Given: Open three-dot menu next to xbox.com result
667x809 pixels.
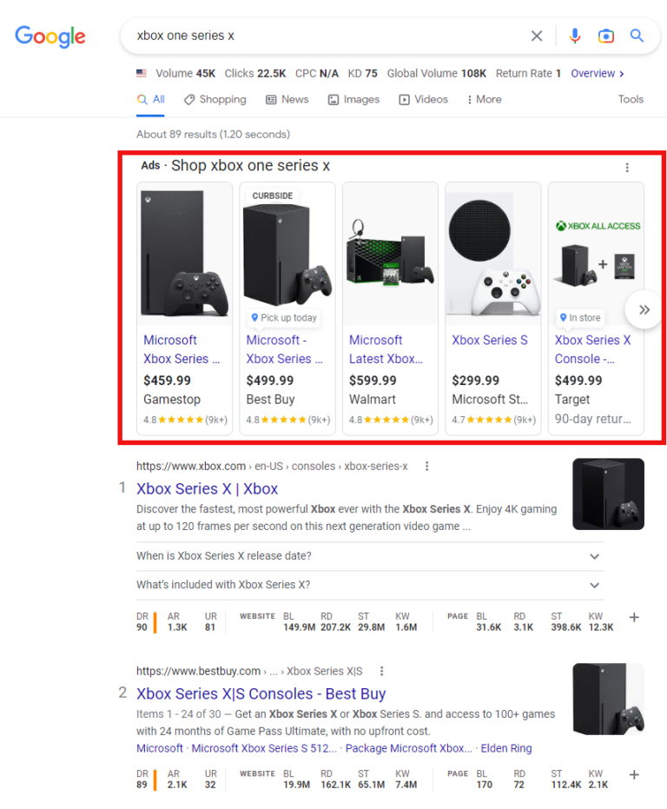Looking at the screenshot, I should (x=426, y=466).
